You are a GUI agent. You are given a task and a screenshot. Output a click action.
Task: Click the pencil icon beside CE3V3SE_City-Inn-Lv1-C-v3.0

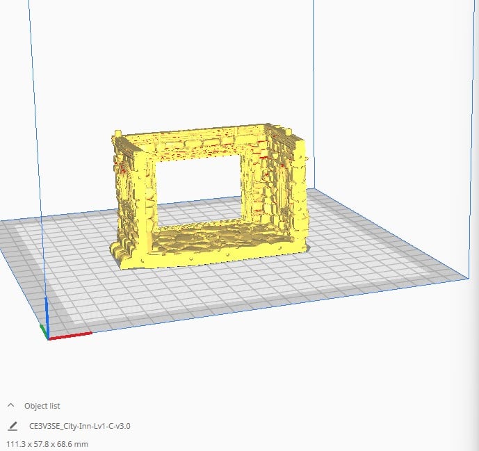point(13,426)
